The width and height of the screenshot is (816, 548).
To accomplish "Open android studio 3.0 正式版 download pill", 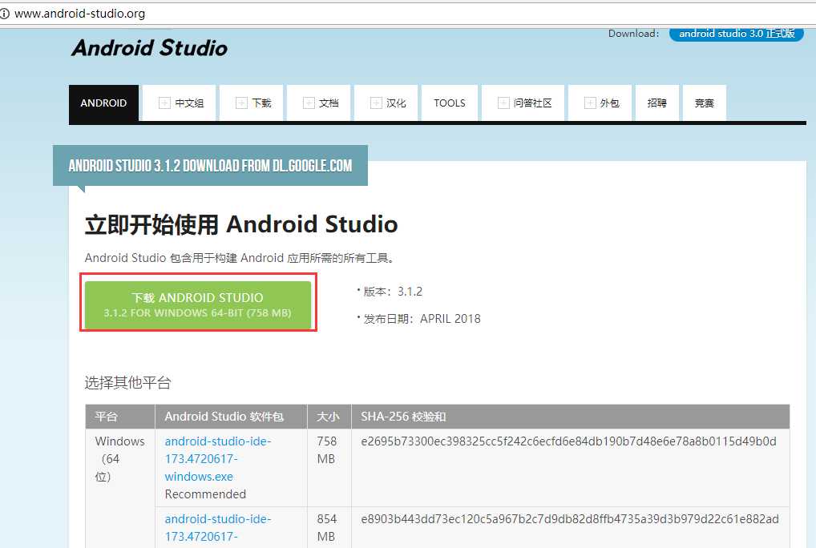I will (737, 34).
